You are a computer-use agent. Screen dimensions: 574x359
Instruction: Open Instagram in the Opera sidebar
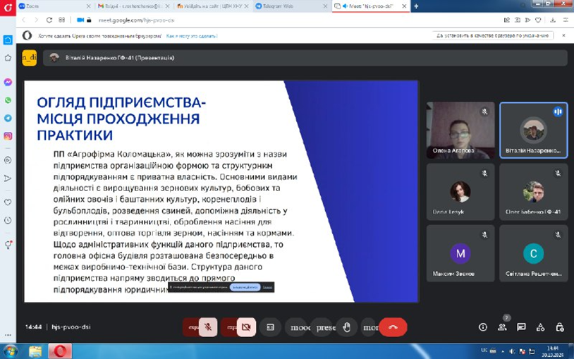(x=8, y=135)
